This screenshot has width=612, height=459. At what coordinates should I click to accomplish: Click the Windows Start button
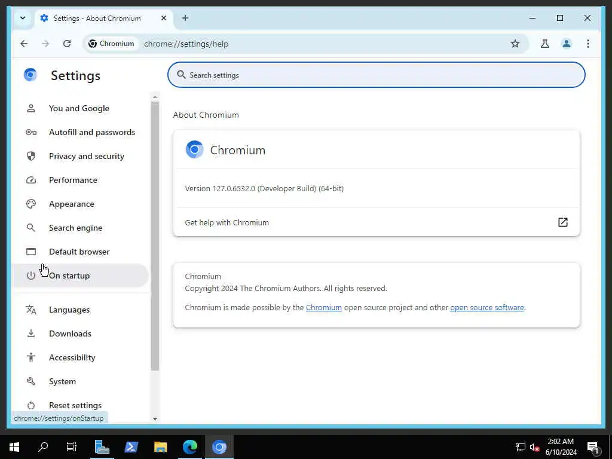coord(14,447)
